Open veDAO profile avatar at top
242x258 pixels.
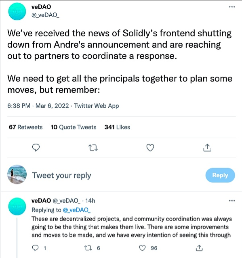17,12
